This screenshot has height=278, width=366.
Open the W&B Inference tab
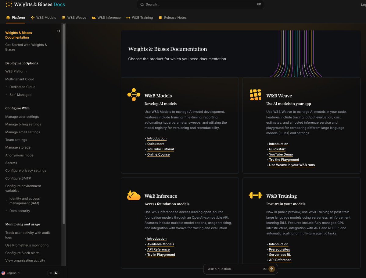tap(106, 18)
